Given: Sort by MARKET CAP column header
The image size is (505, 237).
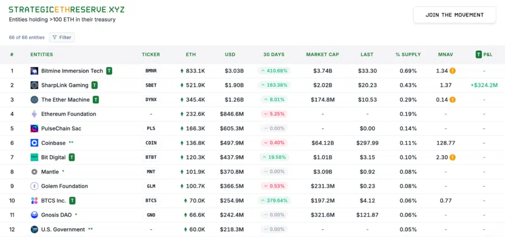Looking at the screenshot, I should [323, 55].
